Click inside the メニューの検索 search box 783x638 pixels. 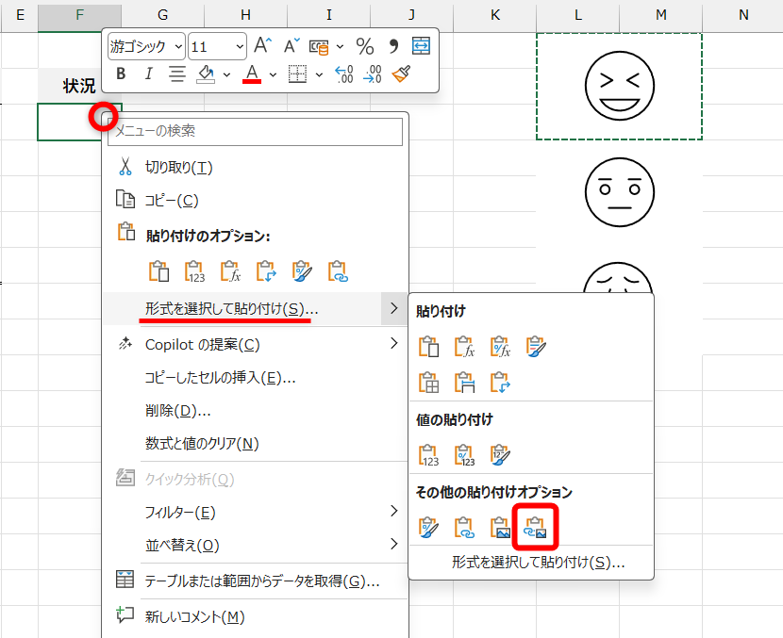[x=255, y=132]
